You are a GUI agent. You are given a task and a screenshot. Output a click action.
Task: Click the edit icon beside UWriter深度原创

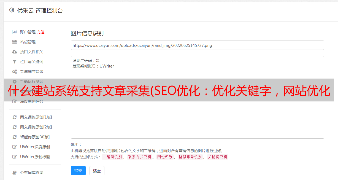[15, 147]
